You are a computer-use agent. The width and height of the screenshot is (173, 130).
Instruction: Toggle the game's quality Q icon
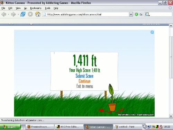click(152, 32)
